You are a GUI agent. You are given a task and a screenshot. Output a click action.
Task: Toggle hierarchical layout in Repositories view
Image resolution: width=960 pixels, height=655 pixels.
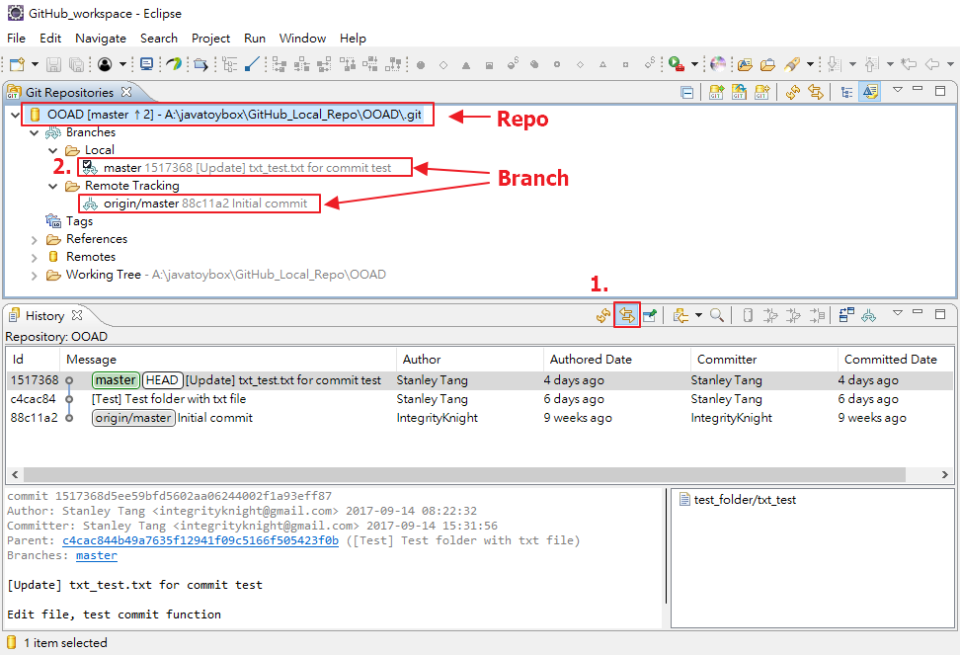(x=846, y=91)
